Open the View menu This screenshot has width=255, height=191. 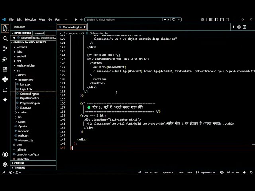[x=42, y=19]
